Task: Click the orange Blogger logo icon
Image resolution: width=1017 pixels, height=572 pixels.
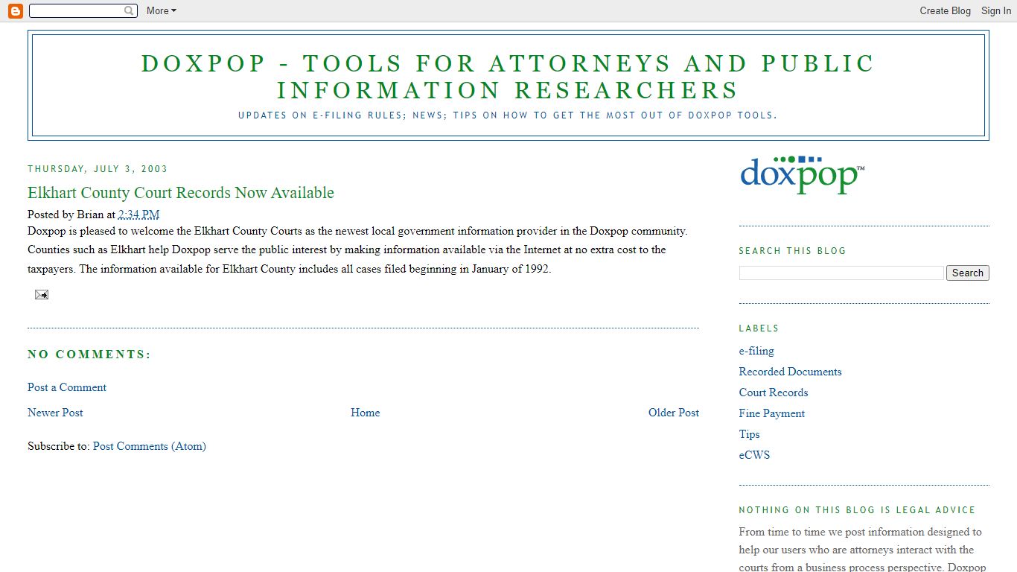Action: [x=15, y=10]
